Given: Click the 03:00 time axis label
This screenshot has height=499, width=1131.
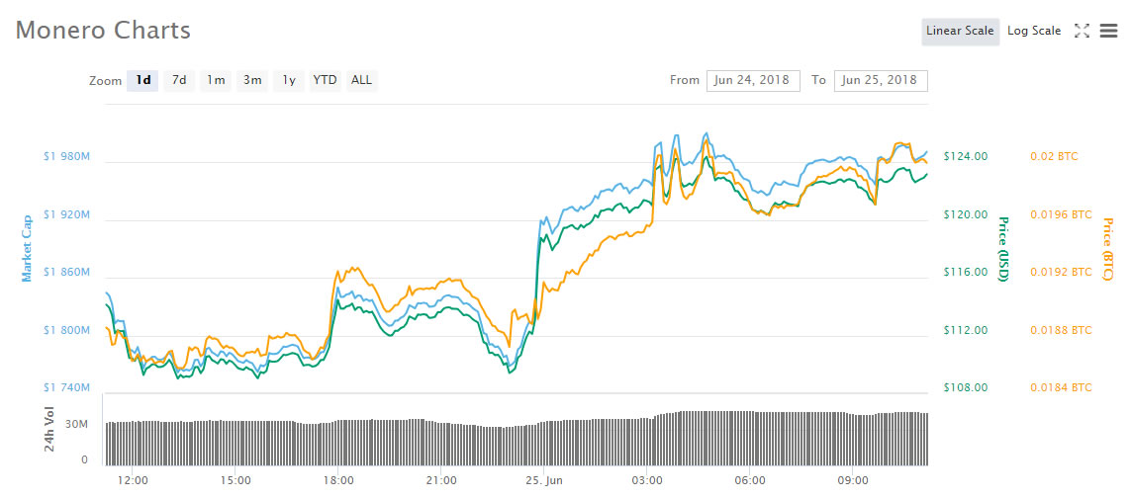Looking at the screenshot, I should [647, 479].
